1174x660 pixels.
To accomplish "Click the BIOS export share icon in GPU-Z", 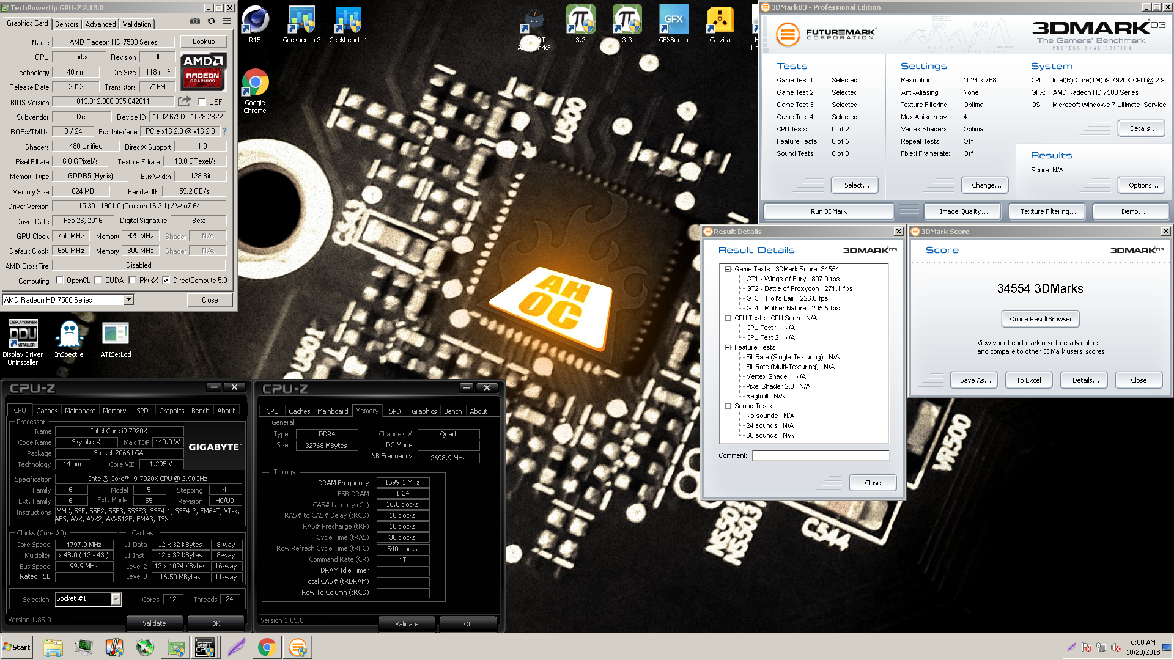I will (184, 101).
